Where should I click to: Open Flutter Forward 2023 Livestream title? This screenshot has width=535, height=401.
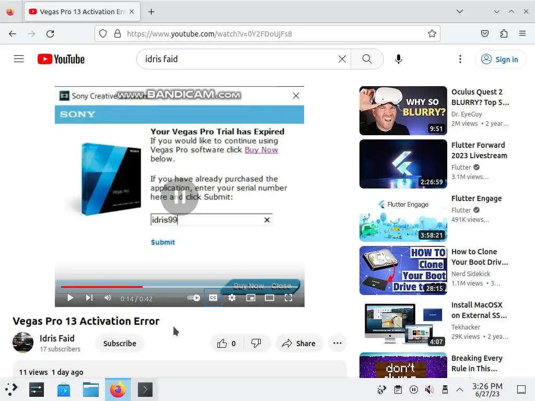(479, 150)
